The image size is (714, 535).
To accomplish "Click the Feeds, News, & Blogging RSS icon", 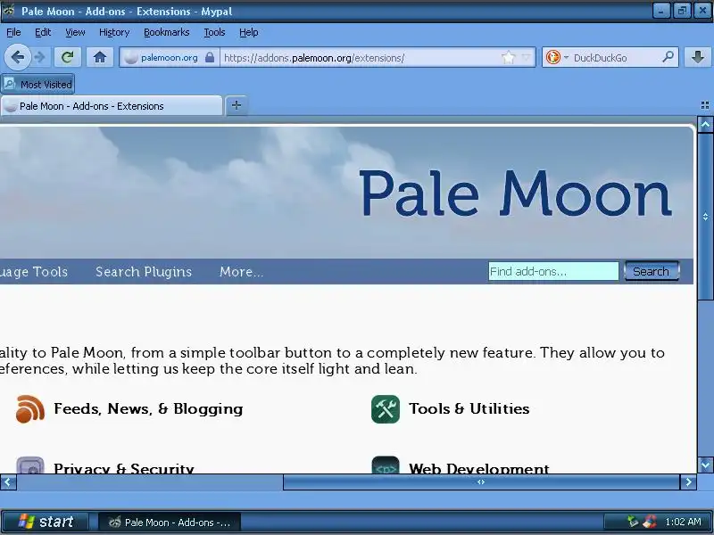I will pyautogui.click(x=30, y=409).
